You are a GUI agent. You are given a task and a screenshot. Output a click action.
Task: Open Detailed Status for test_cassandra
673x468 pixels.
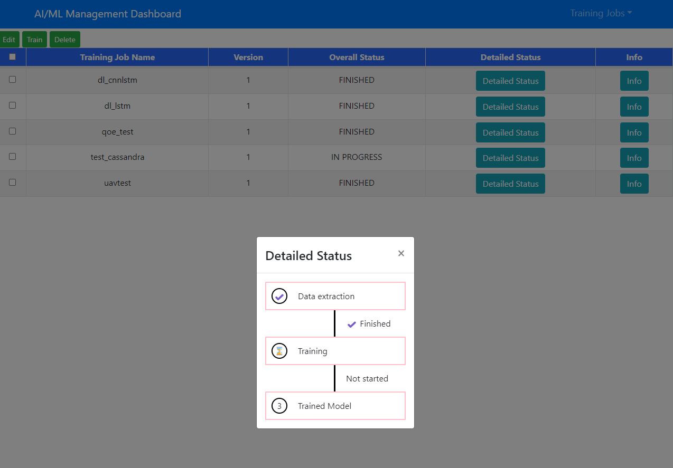[510, 158]
